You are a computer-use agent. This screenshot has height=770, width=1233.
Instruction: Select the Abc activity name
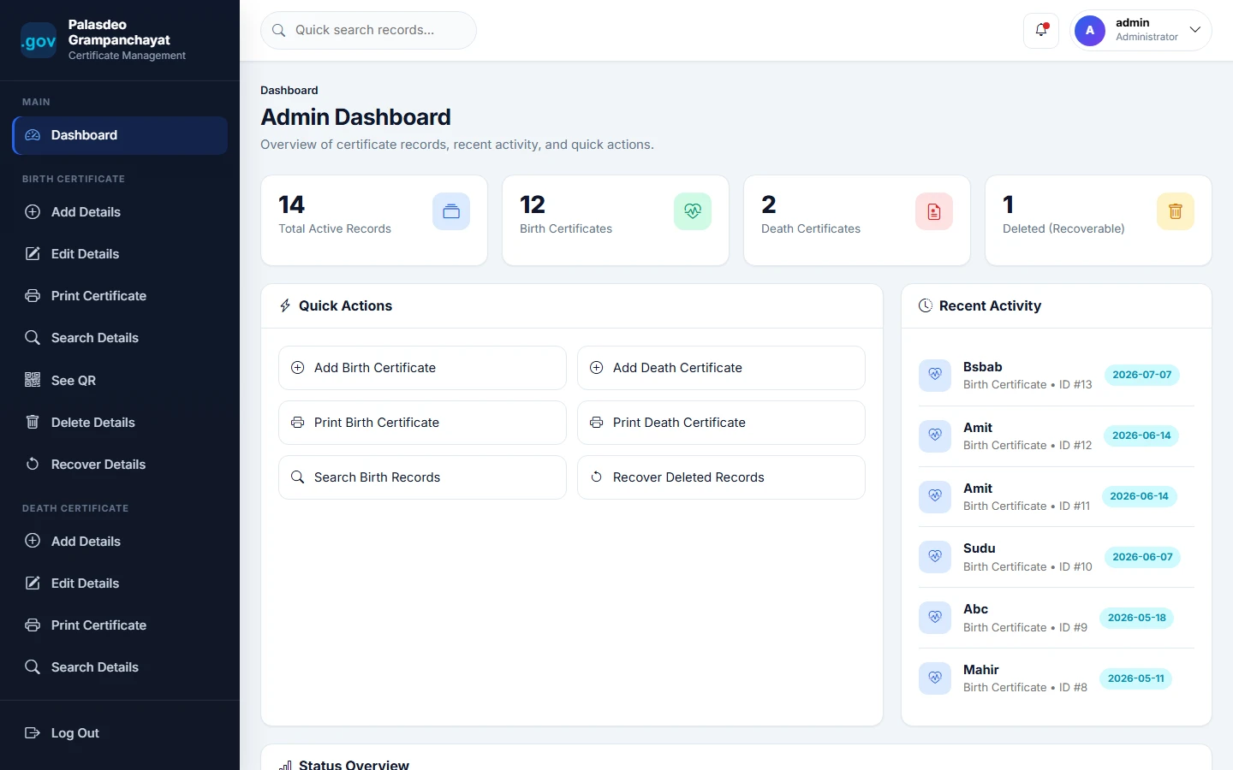tap(975, 609)
